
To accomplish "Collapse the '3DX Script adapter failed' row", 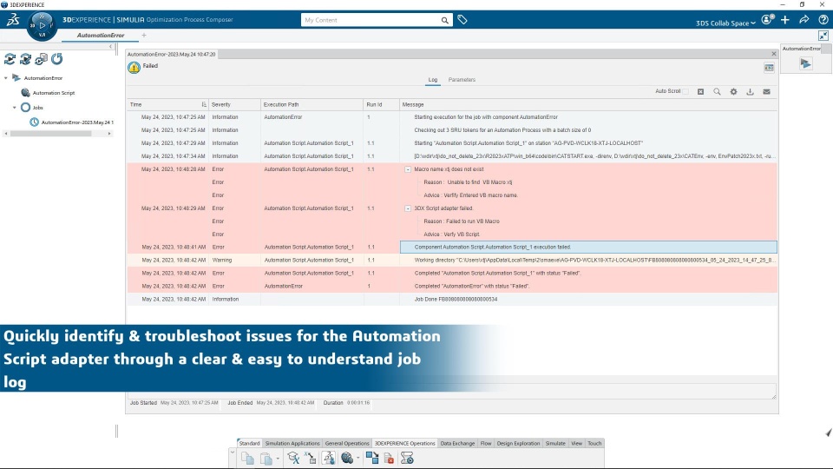I will coord(408,208).
